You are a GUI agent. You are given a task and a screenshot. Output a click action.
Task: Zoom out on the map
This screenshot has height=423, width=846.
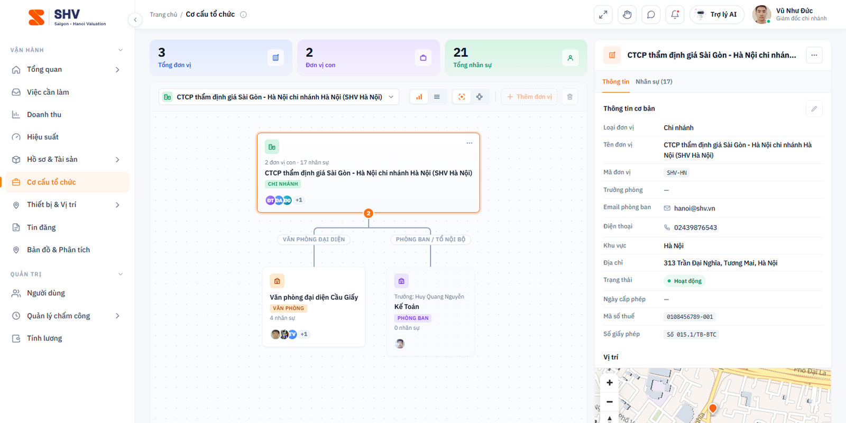click(x=610, y=402)
